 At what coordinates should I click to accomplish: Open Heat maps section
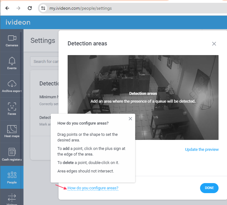click(12, 131)
